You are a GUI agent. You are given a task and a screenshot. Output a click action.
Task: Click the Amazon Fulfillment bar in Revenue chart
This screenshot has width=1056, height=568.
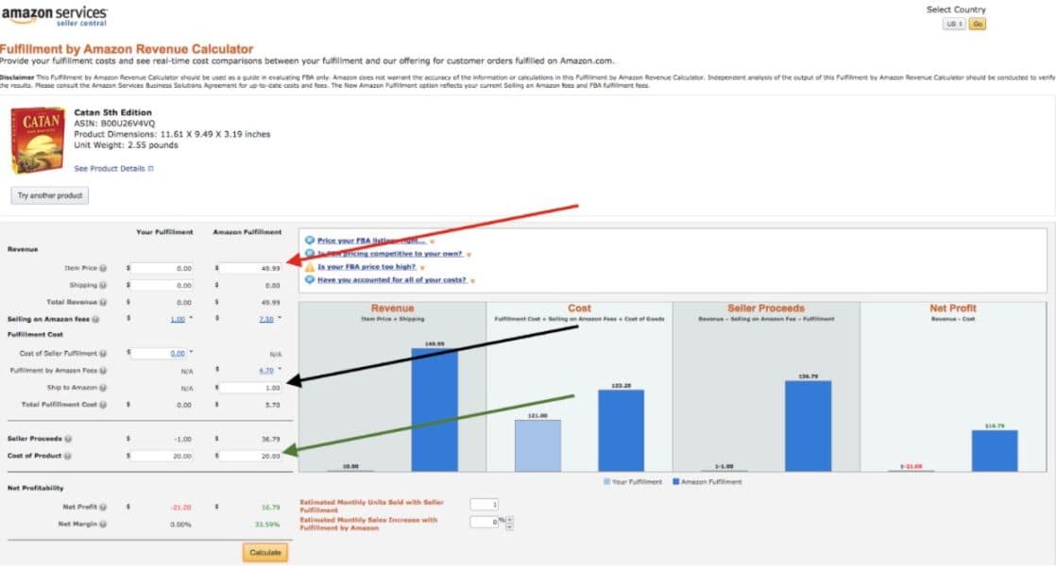(434, 409)
